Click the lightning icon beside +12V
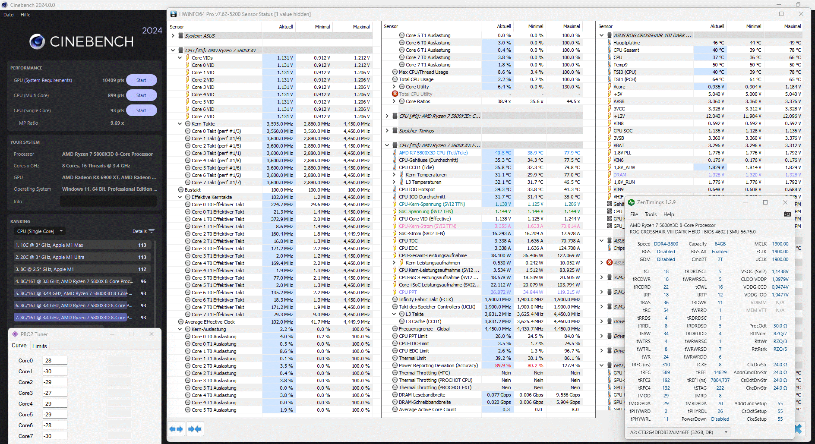Viewport: 815px width, 444px height. click(x=609, y=116)
